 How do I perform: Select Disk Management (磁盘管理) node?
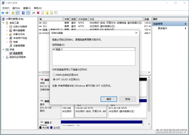(18, 53)
